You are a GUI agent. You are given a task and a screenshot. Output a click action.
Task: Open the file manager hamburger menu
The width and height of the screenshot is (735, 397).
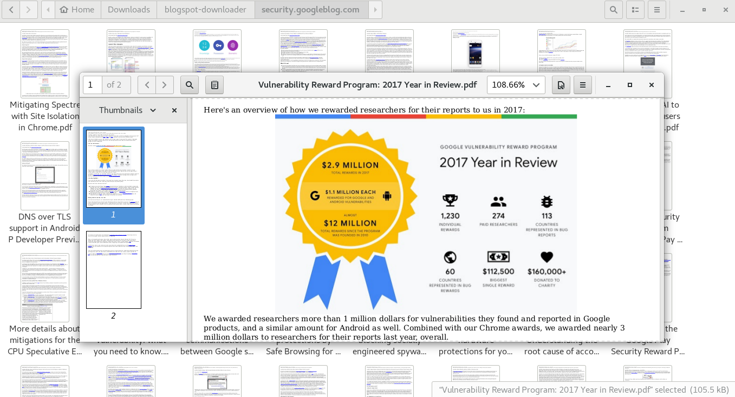656,10
